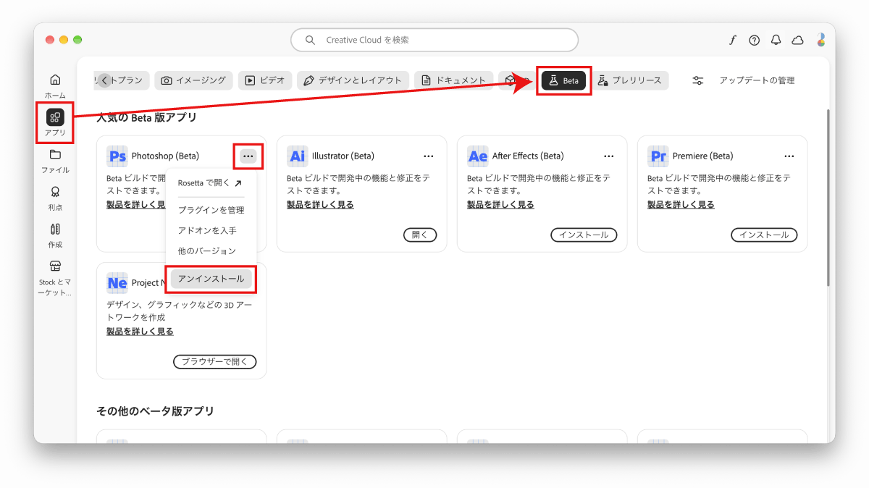Choose アンインストール from context menu
The width and height of the screenshot is (869, 488).
(211, 279)
